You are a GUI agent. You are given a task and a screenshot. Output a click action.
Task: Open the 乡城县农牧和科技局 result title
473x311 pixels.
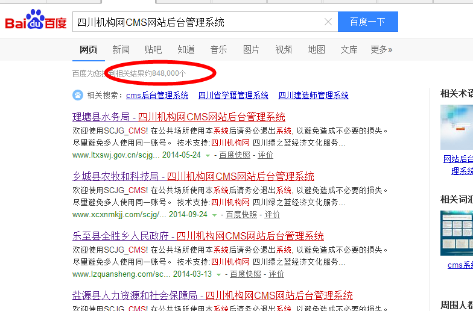coord(193,176)
